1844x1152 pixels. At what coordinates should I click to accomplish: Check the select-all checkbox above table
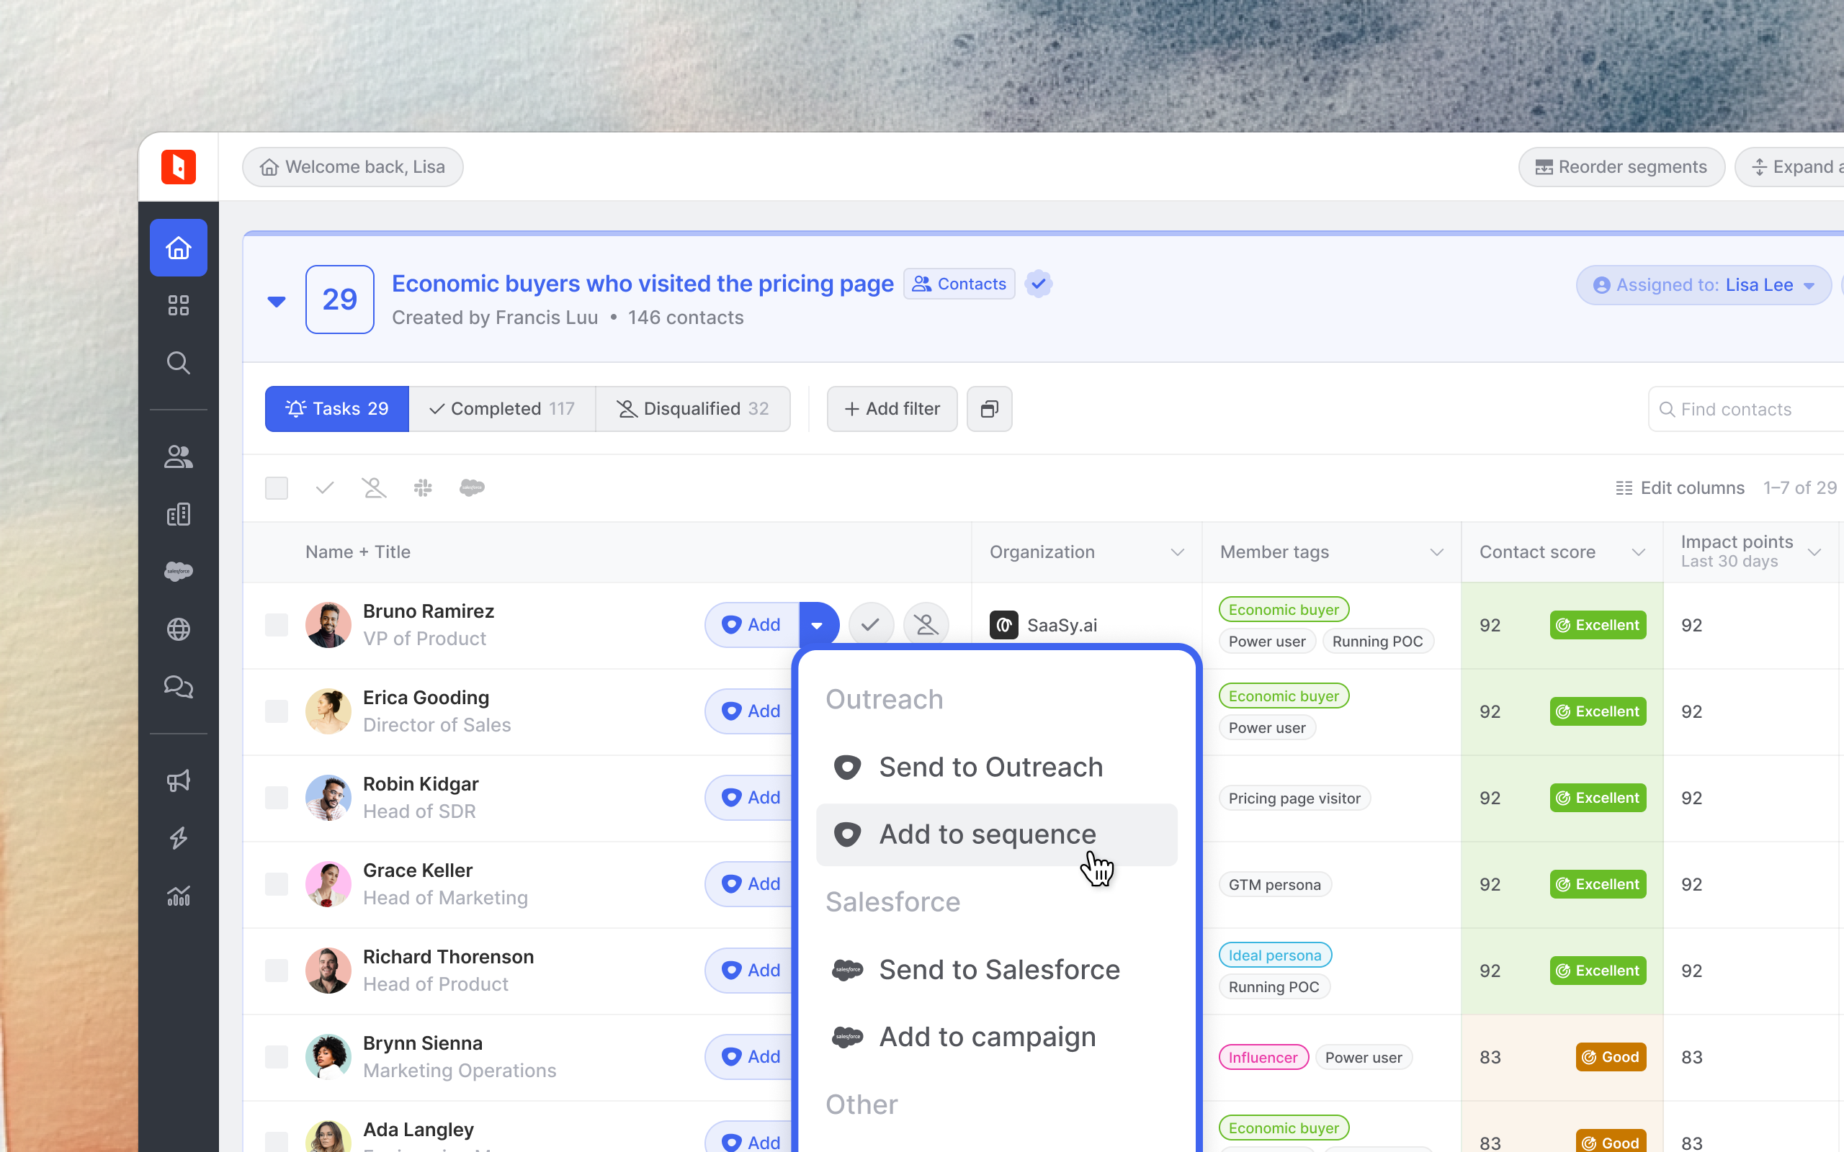point(277,487)
